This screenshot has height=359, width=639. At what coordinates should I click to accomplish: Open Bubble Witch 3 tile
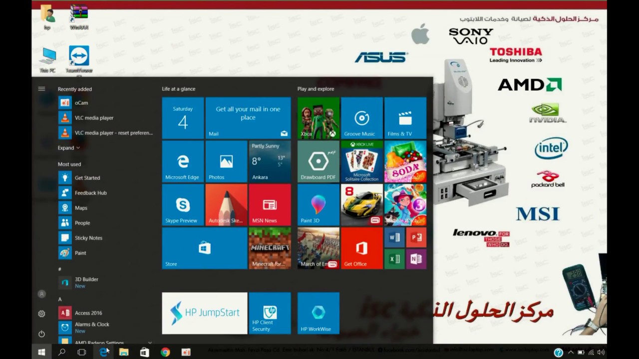point(405,204)
